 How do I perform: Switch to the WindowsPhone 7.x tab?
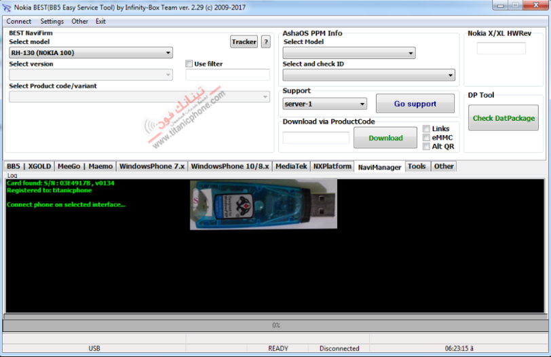tap(152, 166)
